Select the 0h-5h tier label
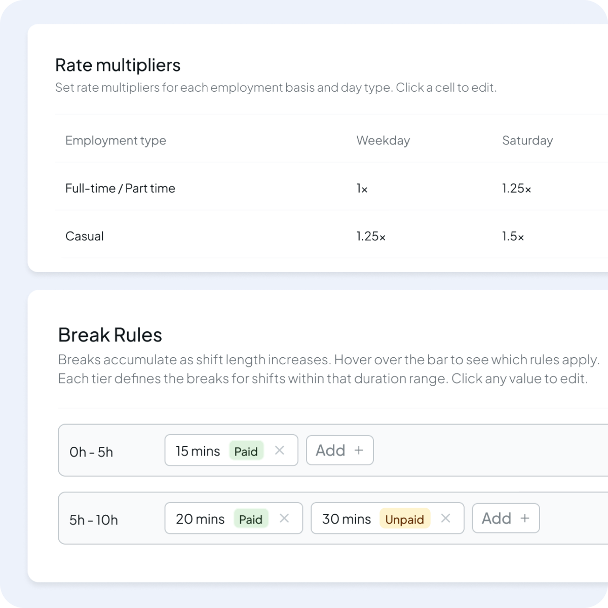Image resolution: width=608 pixels, height=608 pixels. [92, 452]
